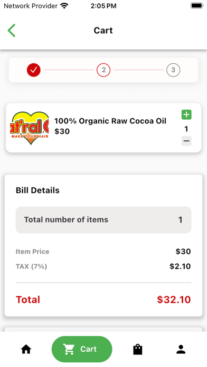Tap the green back arrow
Viewport: 207px width, 367px height.
(x=11, y=31)
